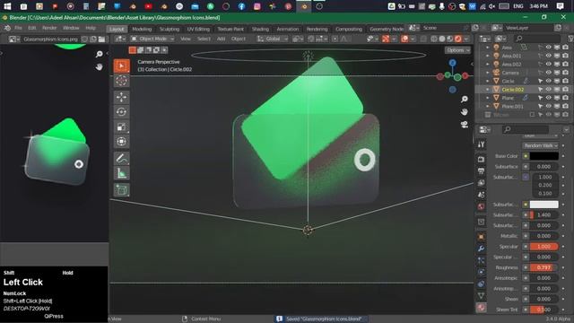Click the Specular slider showing 1.000
The width and height of the screenshot is (574, 323).
click(x=544, y=247)
